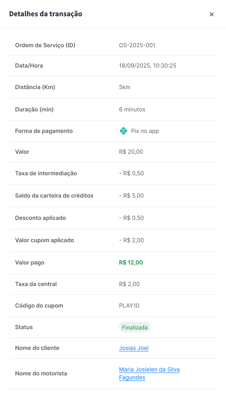Click the Finalizada status badge

tap(135, 327)
